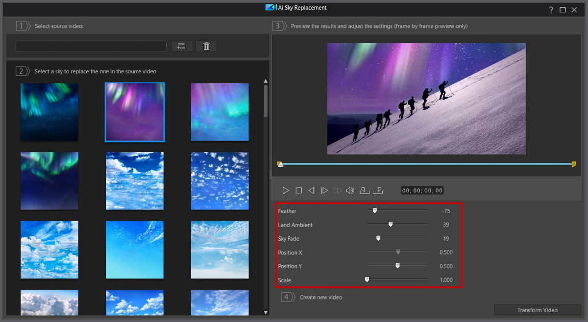Click the source video path field
Viewport: 588px width, 322px height.
click(91, 46)
